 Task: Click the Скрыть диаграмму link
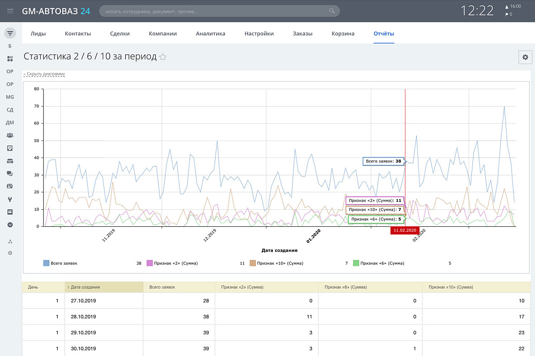[44, 74]
